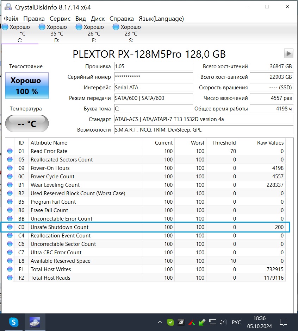Click the status dot for Reallocated Sectors Count

[10, 159]
